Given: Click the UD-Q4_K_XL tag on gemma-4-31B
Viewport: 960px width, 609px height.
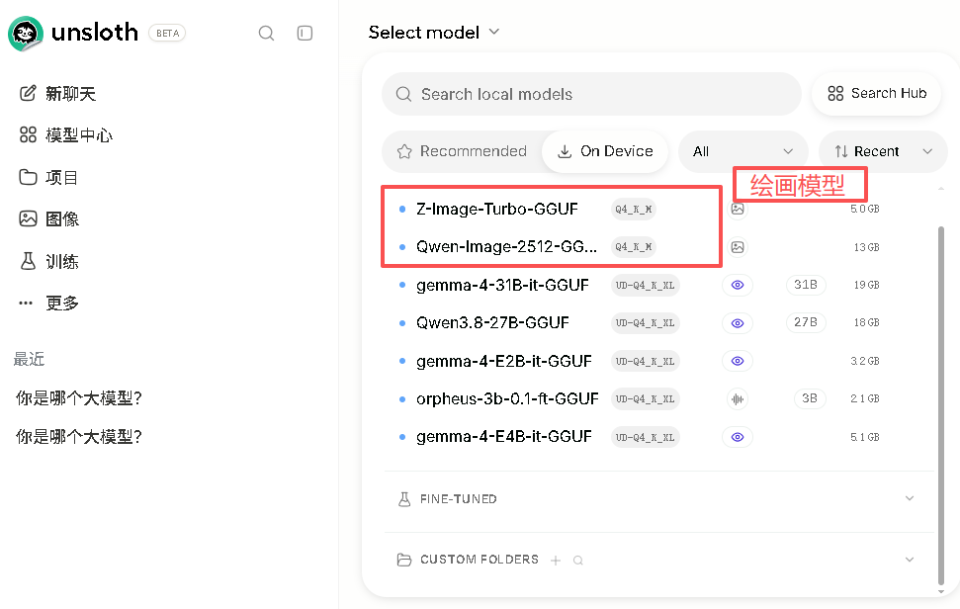Looking at the screenshot, I should [646, 285].
